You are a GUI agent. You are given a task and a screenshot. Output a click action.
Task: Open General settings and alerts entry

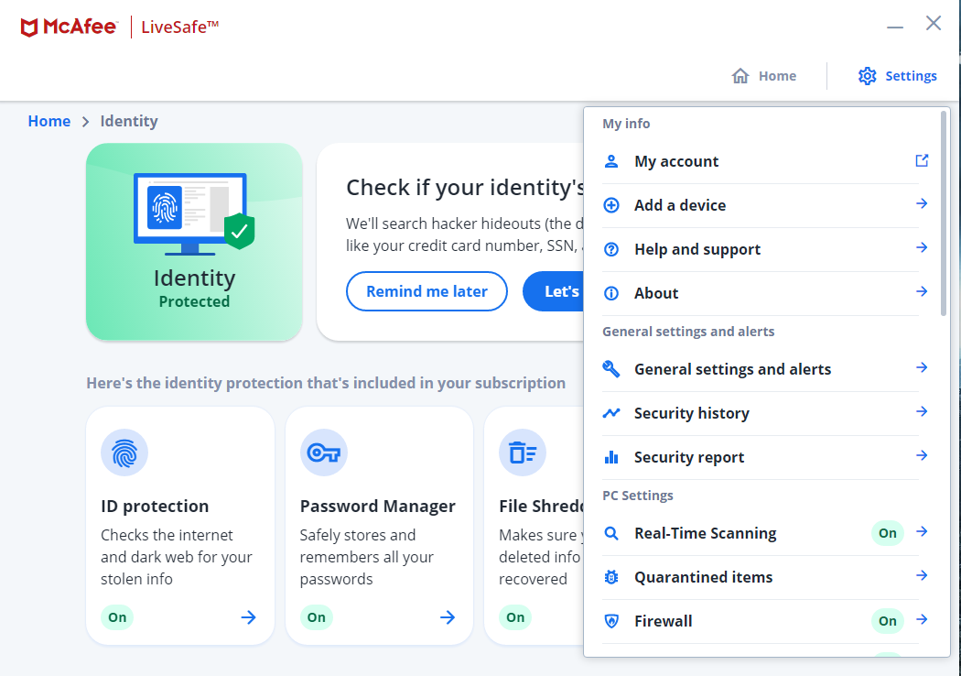[765, 369]
